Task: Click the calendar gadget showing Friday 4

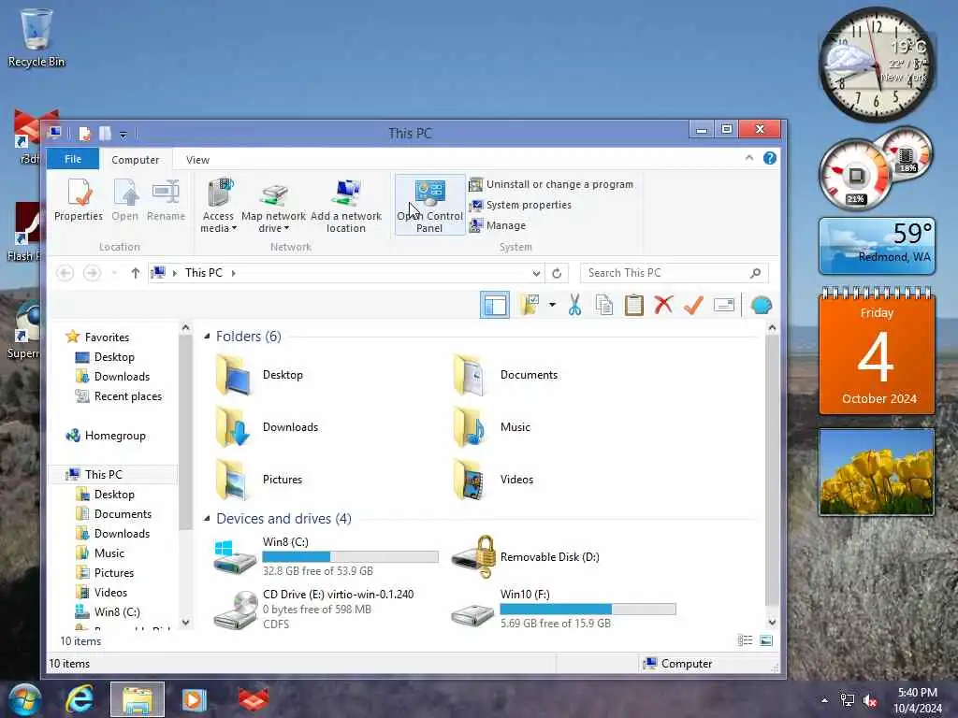Action: point(877,352)
